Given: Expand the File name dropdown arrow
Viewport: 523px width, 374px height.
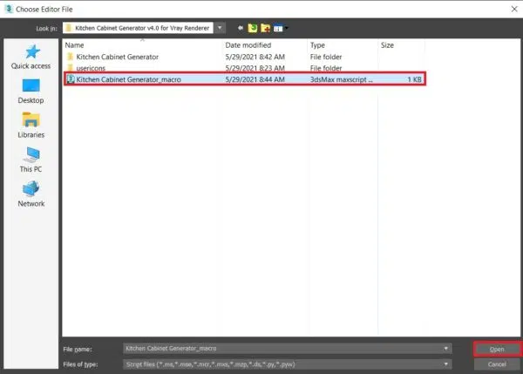Looking at the screenshot, I should point(446,349).
